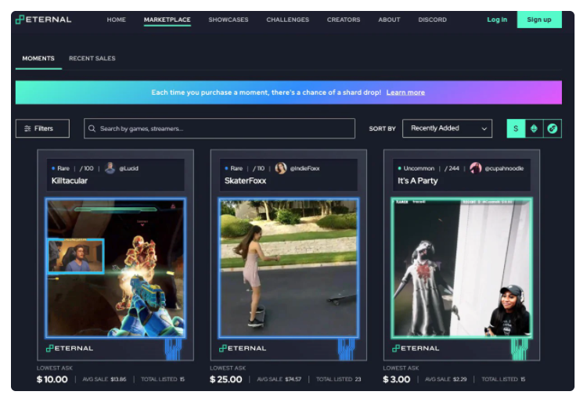Expand the Recently Added sort dropdown
580x395 pixels.
click(x=447, y=128)
